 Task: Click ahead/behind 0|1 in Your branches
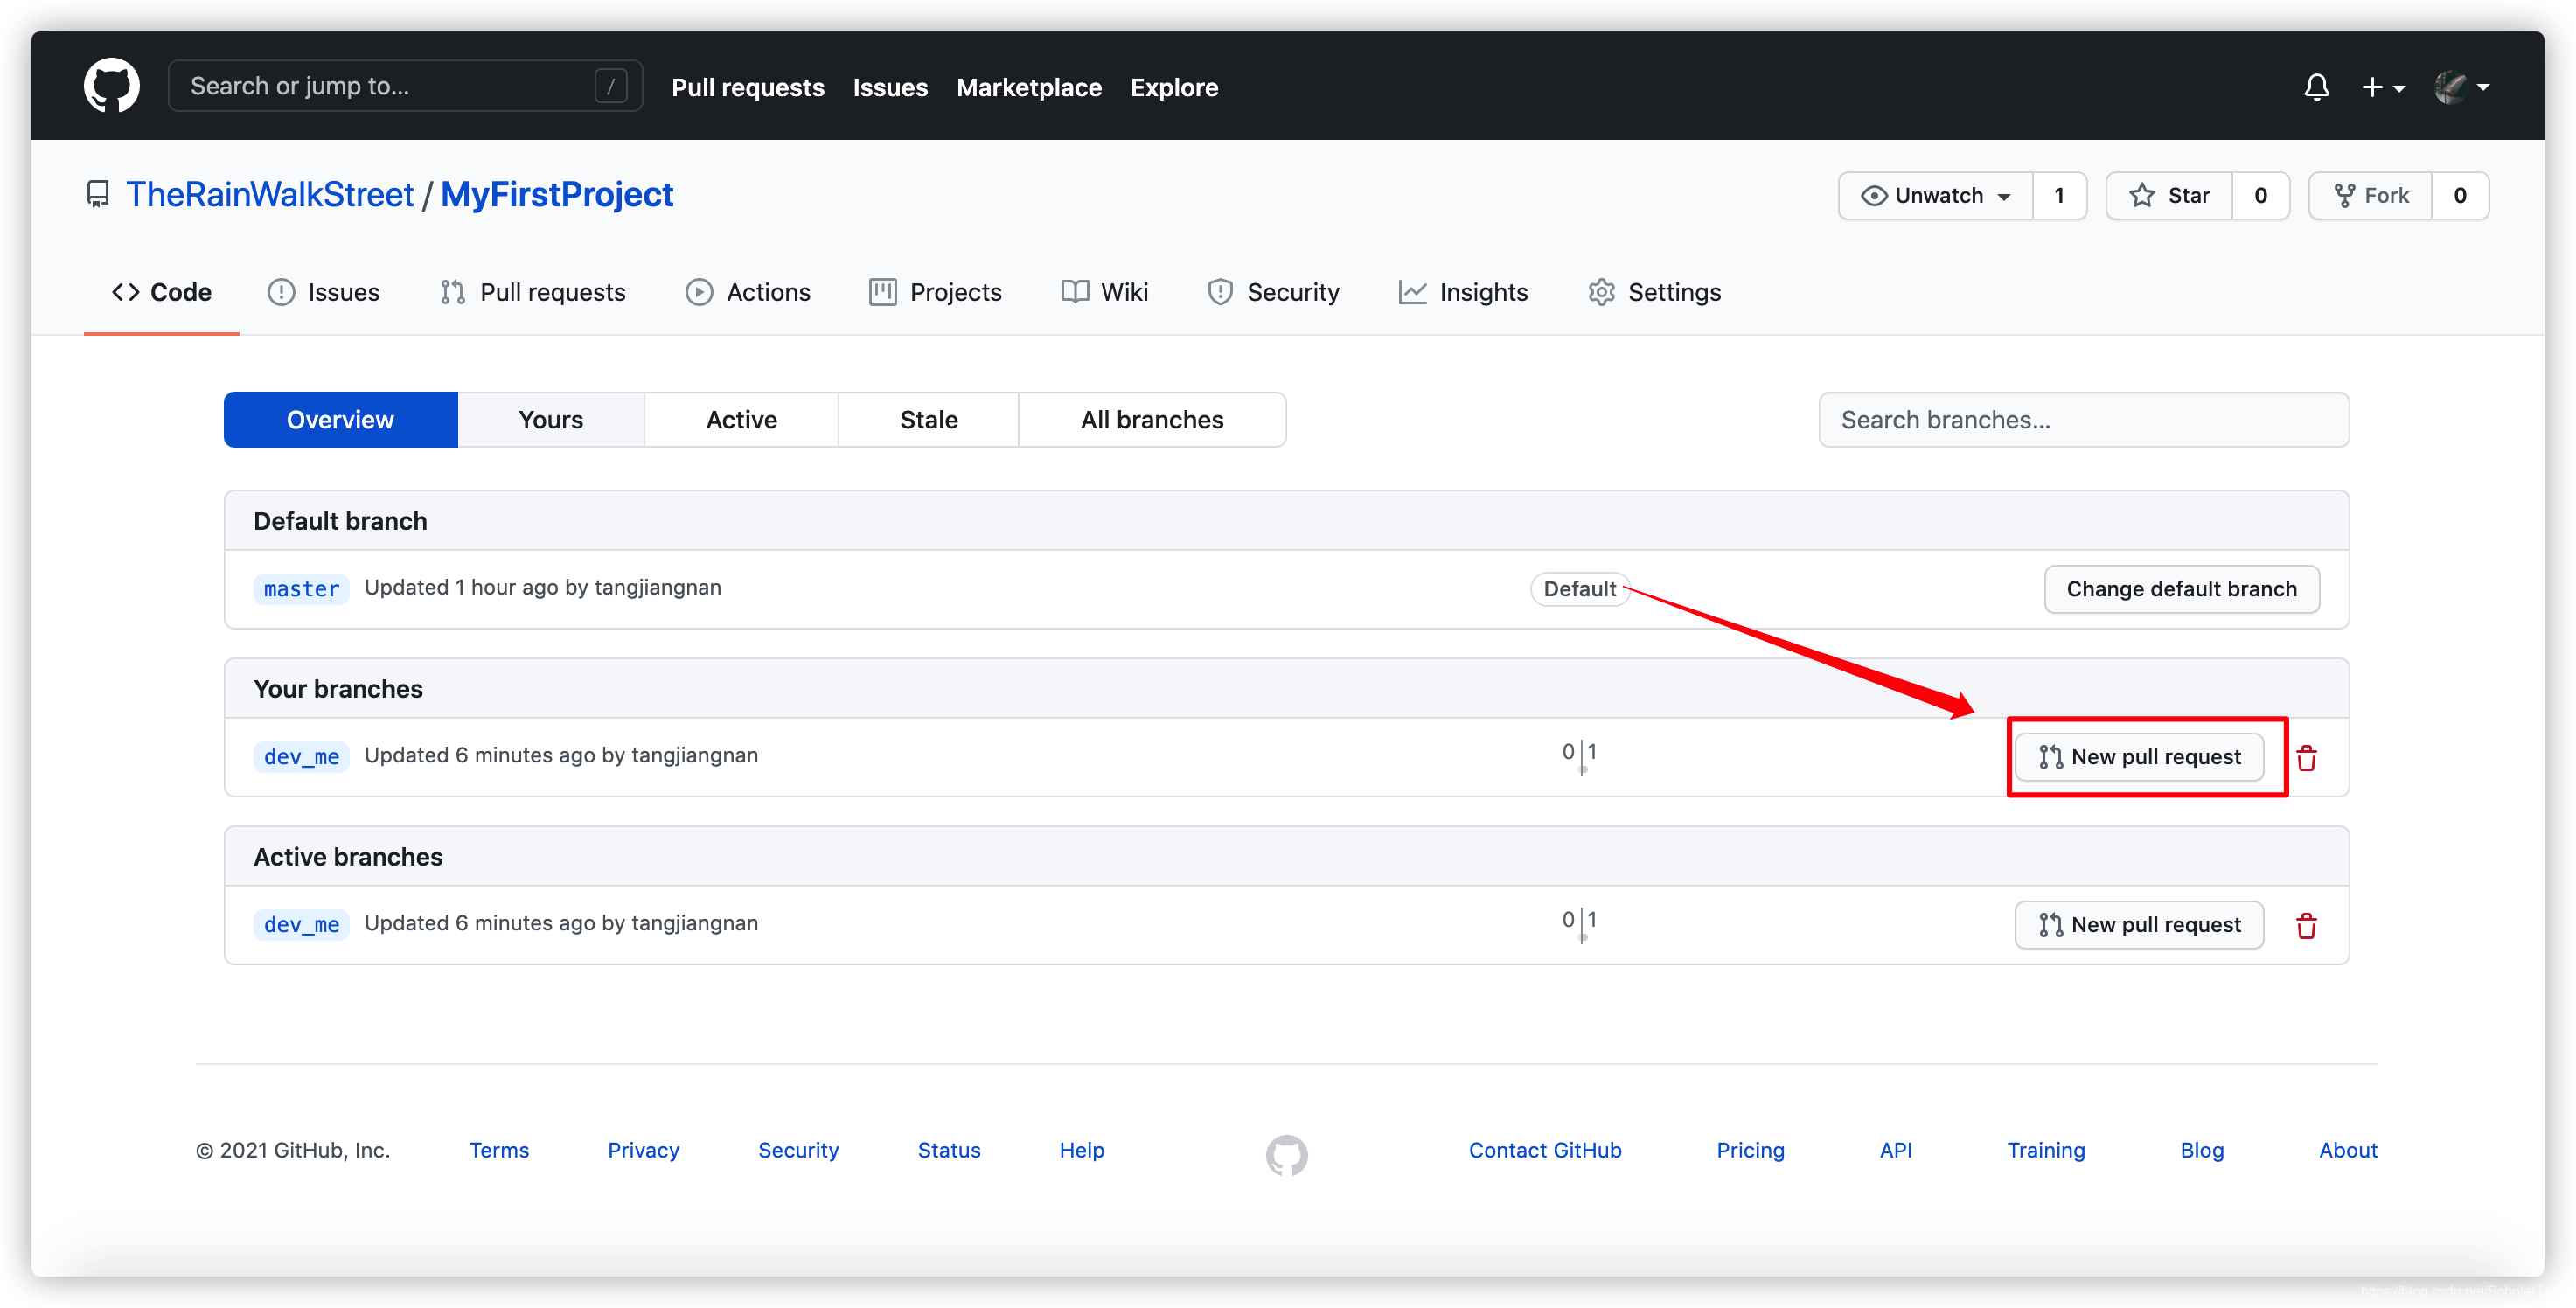pyautogui.click(x=1579, y=755)
